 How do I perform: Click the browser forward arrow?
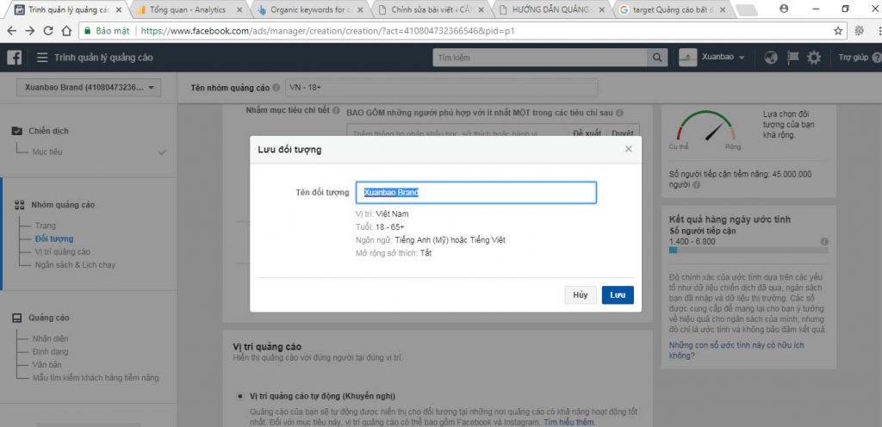point(30,31)
